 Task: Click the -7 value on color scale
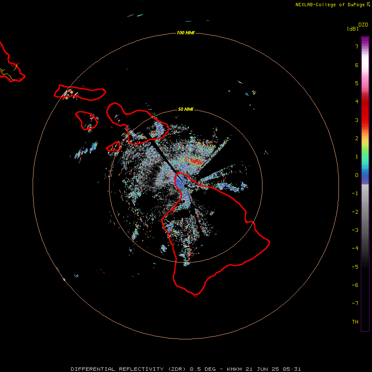point(355,303)
